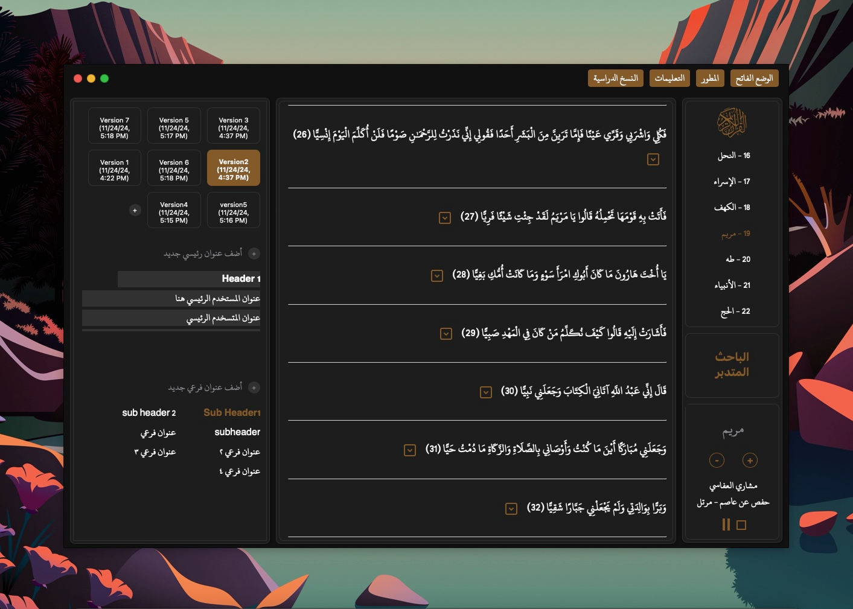853x609 pixels.
Task: Expand options for verse 29
Action: coord(446,334)
